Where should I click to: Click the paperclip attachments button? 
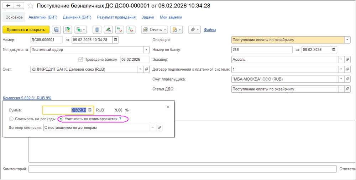[195, 30]
